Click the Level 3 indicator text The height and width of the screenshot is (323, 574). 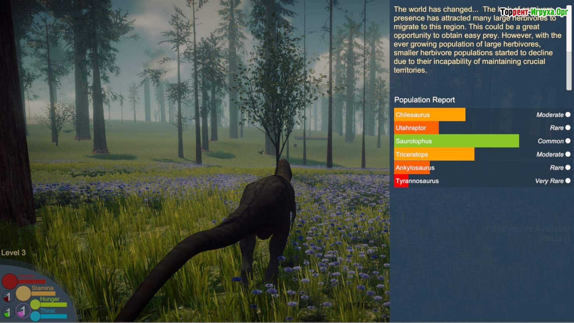13,253
